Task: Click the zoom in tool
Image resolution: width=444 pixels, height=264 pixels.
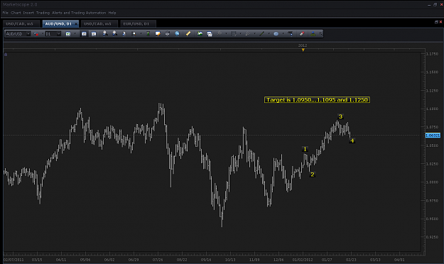Action: [x=105, y=33]
